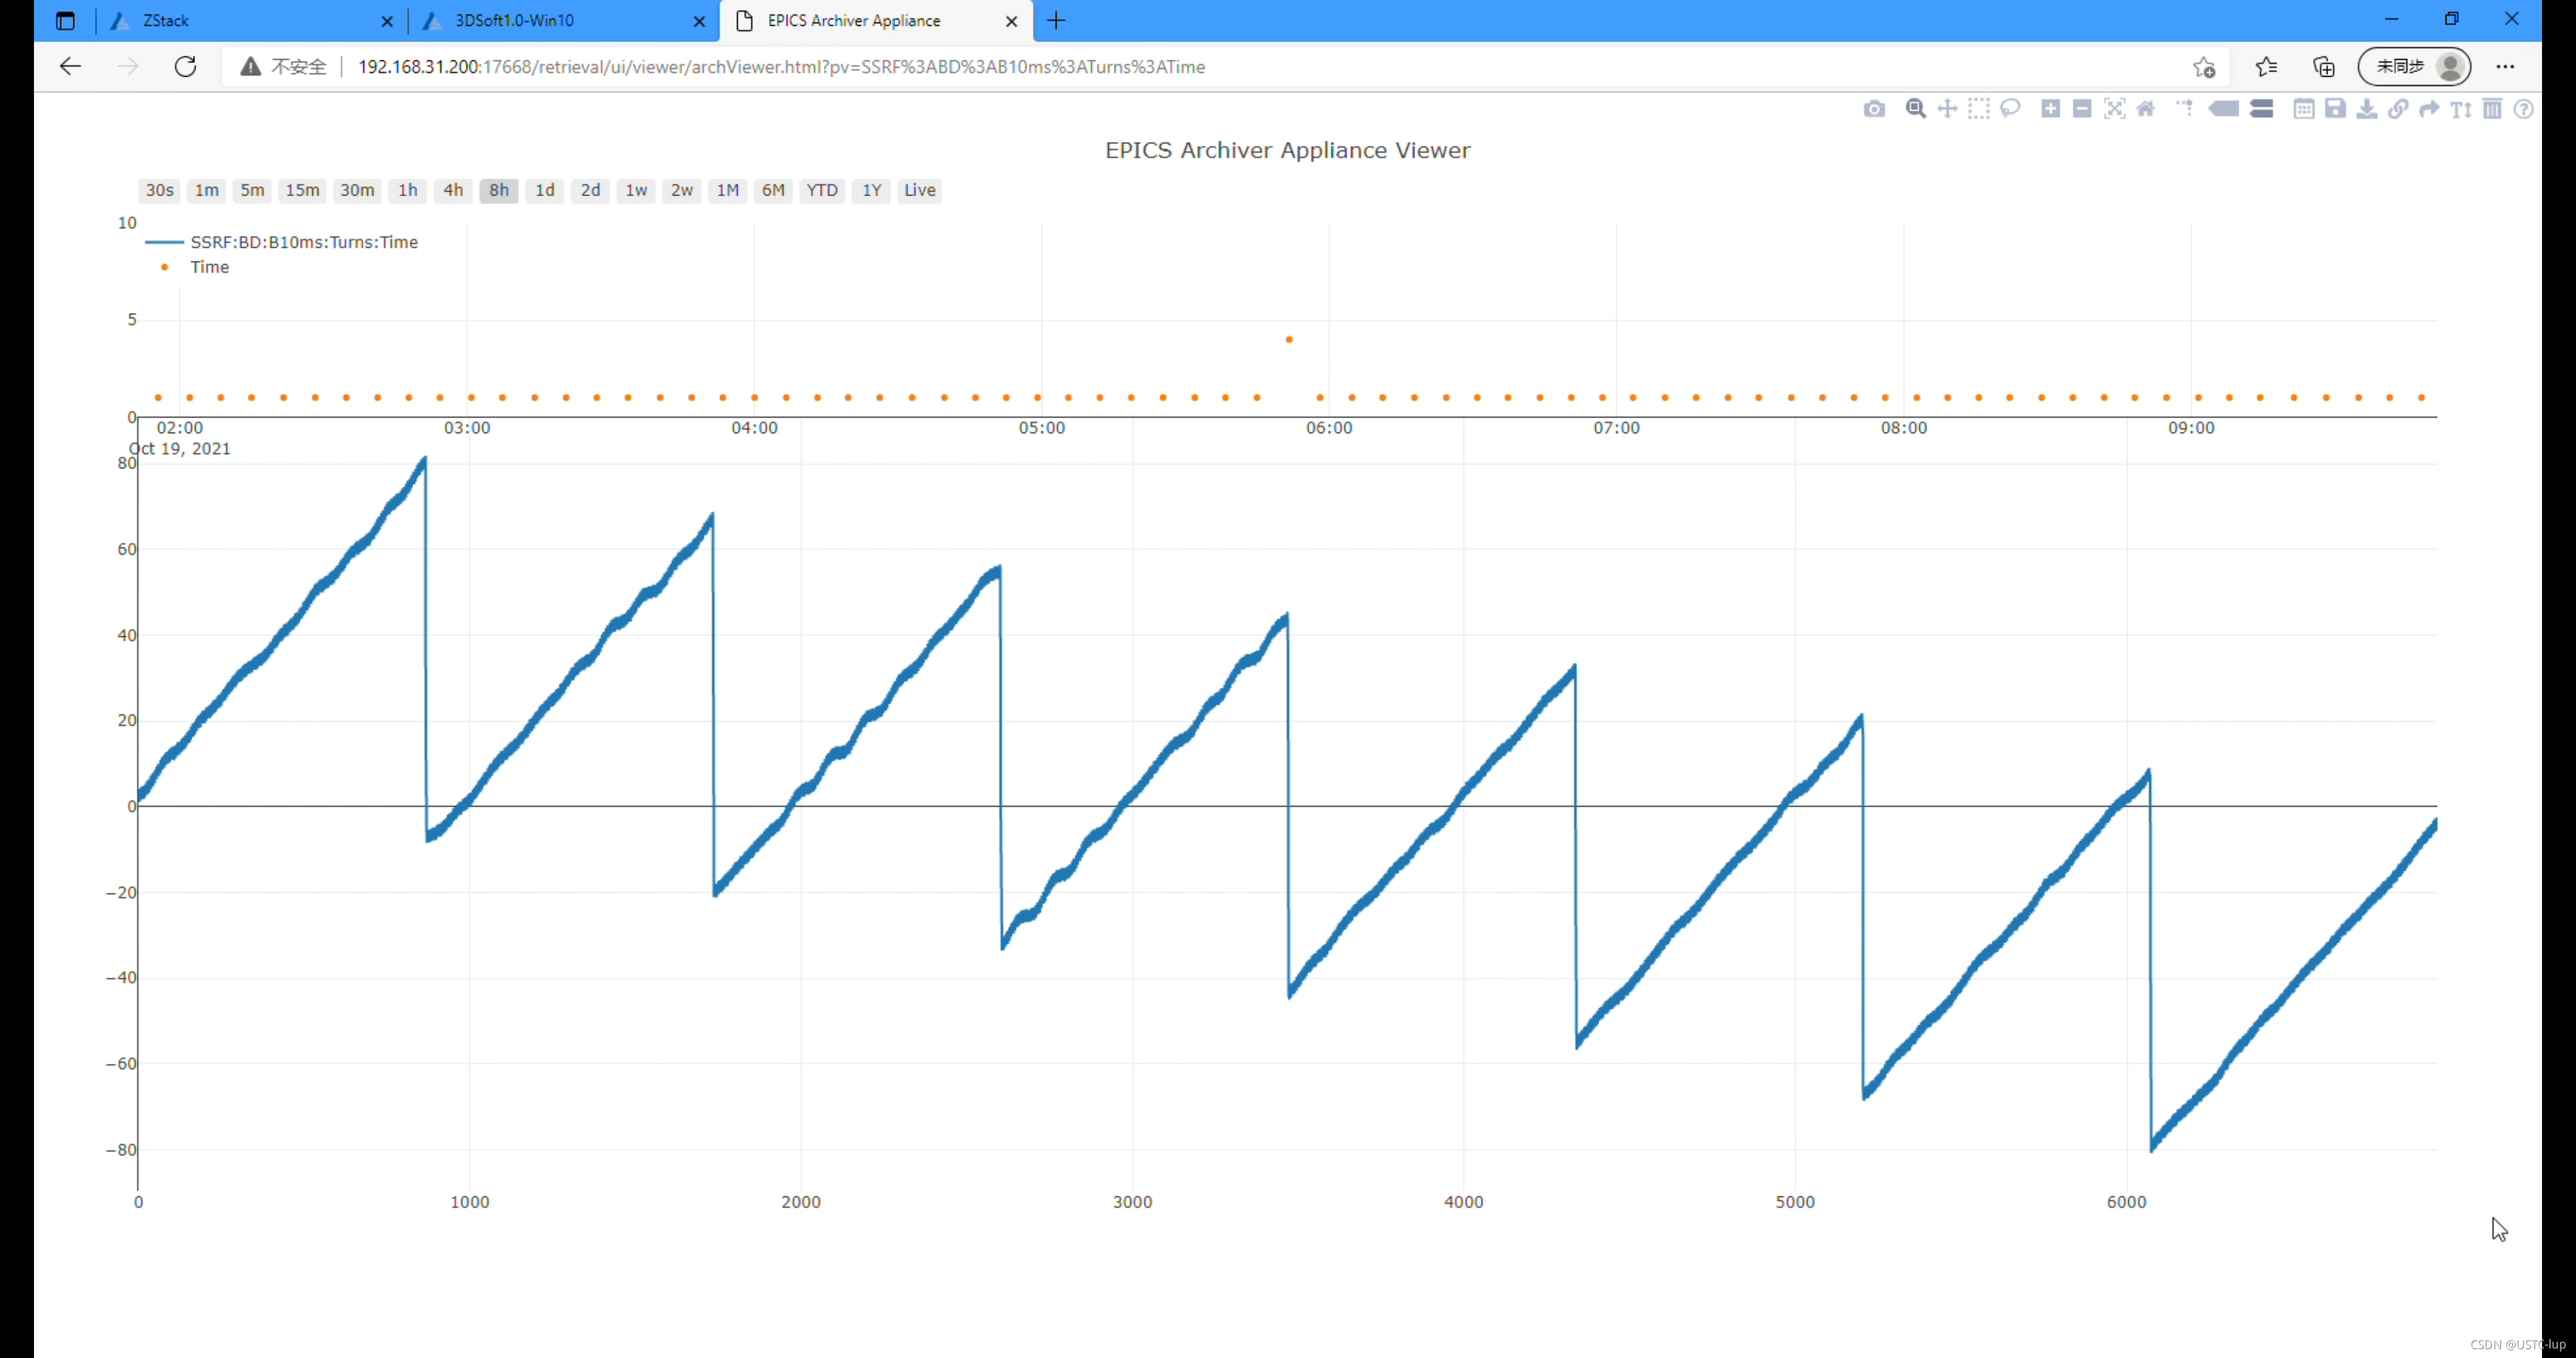Click the Box Select tool icon
The image size is (2576, 1358).
(x=1978, y=109)
